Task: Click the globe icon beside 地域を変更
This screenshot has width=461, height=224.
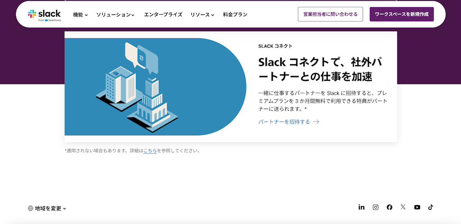Action: pyautogui.click(x=30, y=208)
